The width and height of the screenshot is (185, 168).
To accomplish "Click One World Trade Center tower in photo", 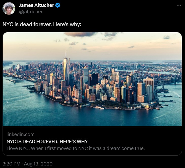I will [x=66, y=68].
